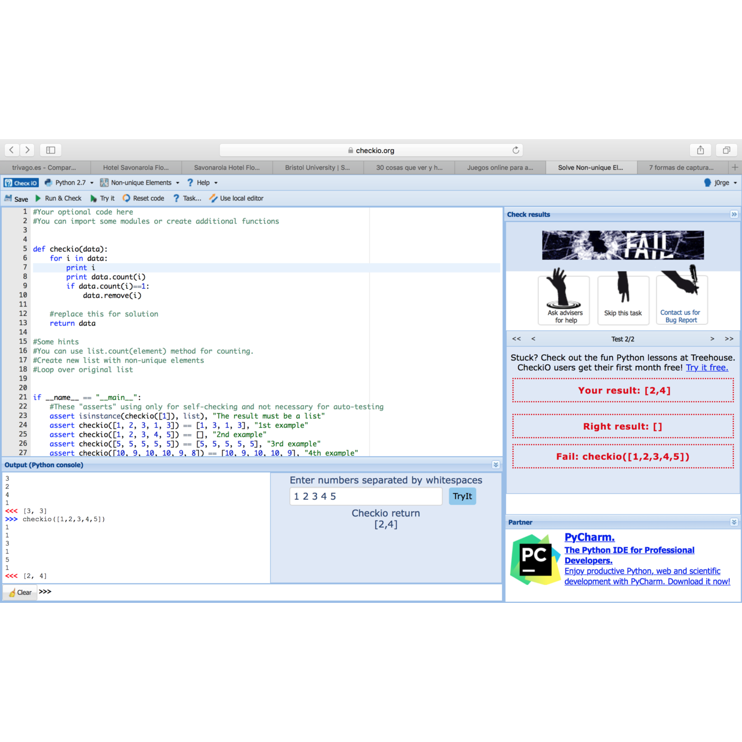Viewport: 742px width, 742px height.
Task: Clear the Python console output
Action: pos(21,592)
